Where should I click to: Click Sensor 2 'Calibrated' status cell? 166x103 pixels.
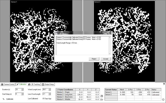pyautogui.click(x=156, y=95)
